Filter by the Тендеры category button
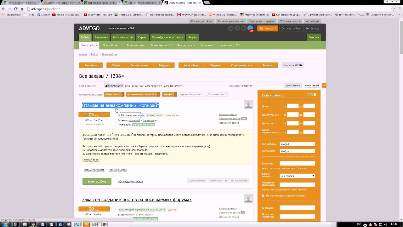Viewport: 403px width, 227px height. [164, 65]
